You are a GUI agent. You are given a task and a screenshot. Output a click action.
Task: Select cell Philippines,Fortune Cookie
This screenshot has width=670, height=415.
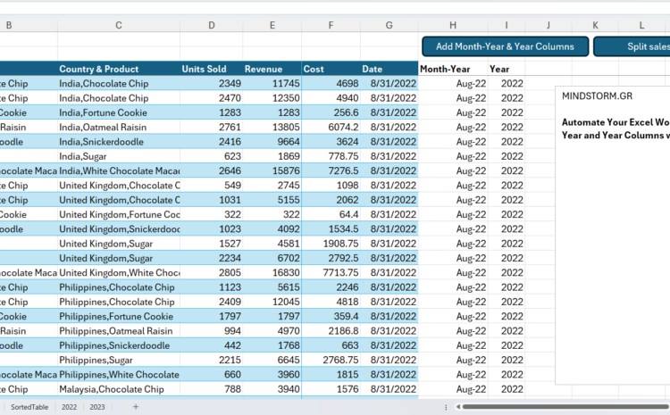click(119, 316)
